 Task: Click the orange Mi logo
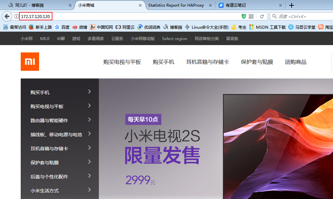coord(30,61)
